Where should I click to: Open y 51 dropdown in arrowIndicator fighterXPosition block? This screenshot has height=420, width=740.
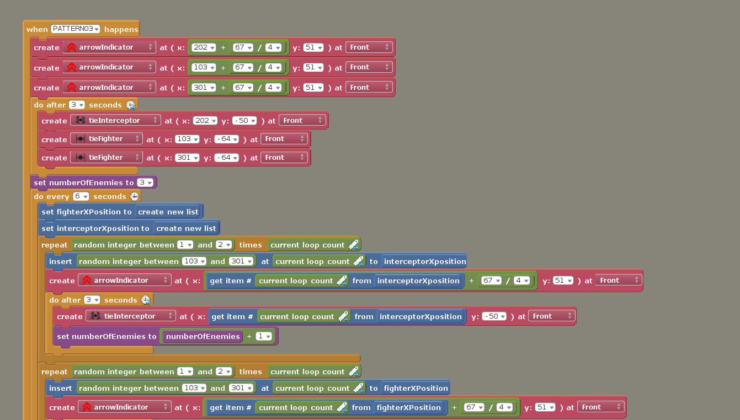(x=545, y=407)
